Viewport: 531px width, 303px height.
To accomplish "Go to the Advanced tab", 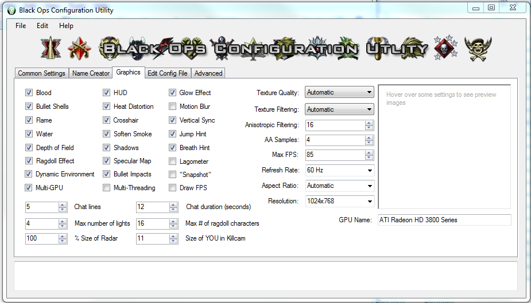I will [x=208, y=73].
